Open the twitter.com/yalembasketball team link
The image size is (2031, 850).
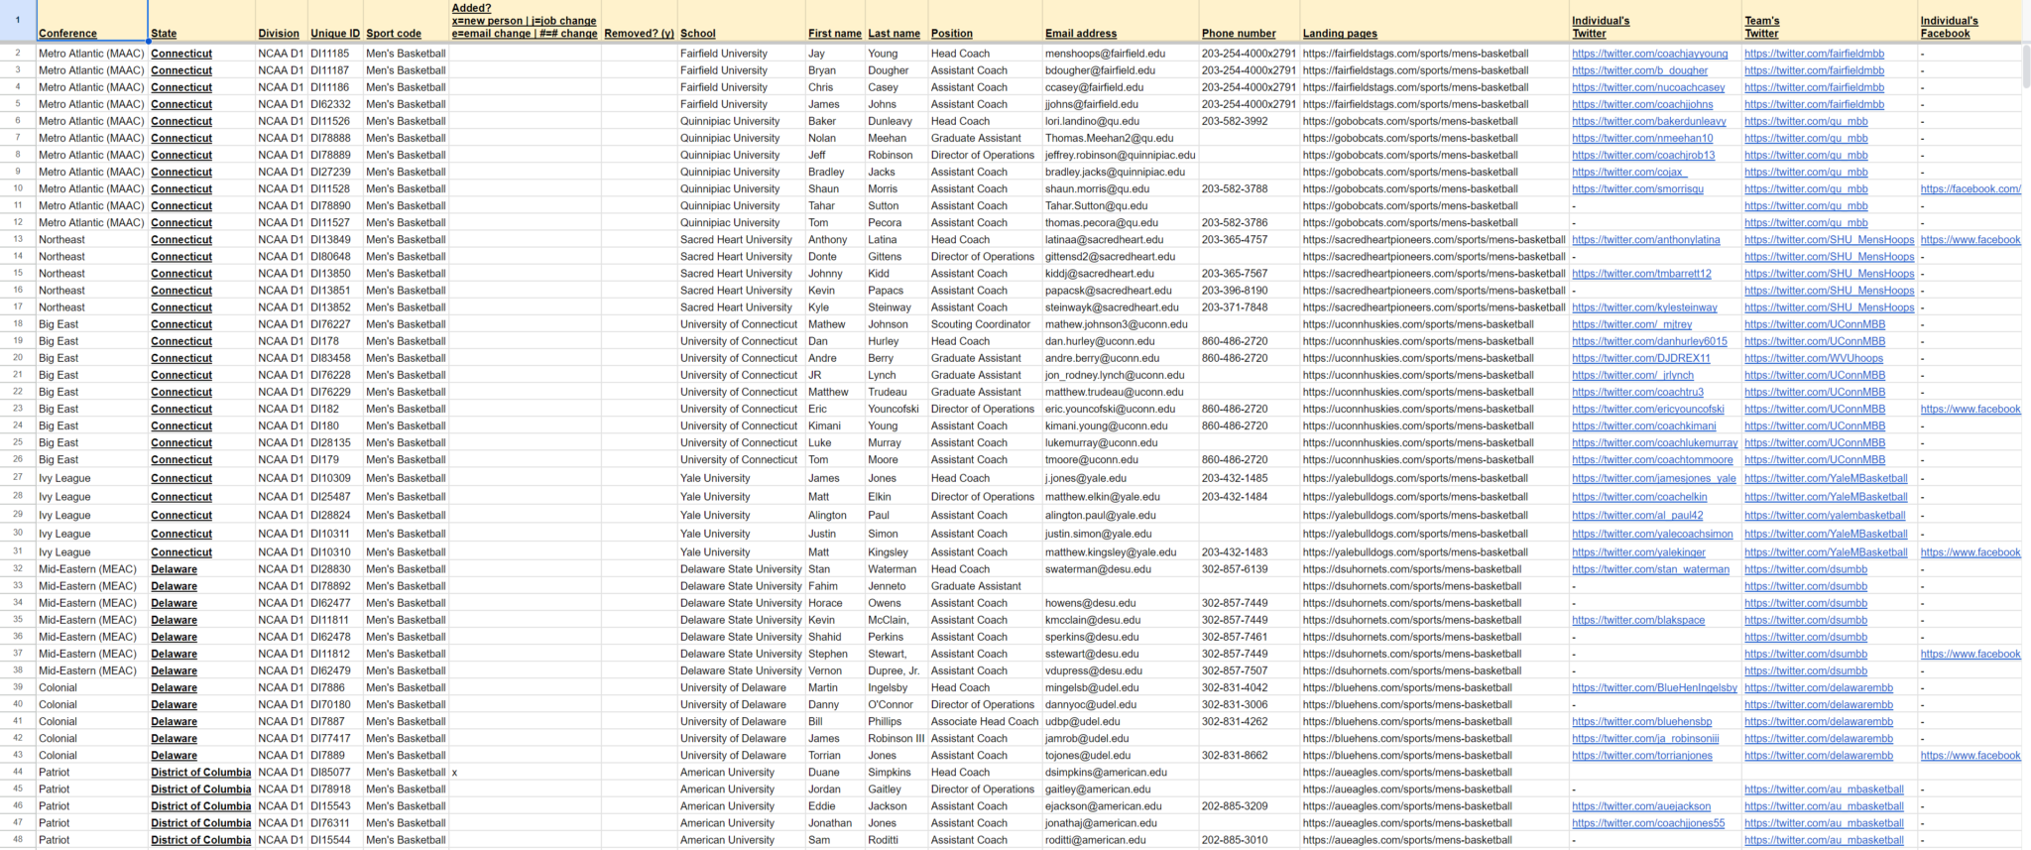coord(1825,516)
